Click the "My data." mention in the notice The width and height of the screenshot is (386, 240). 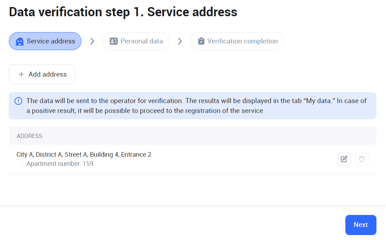pos(320,101)
